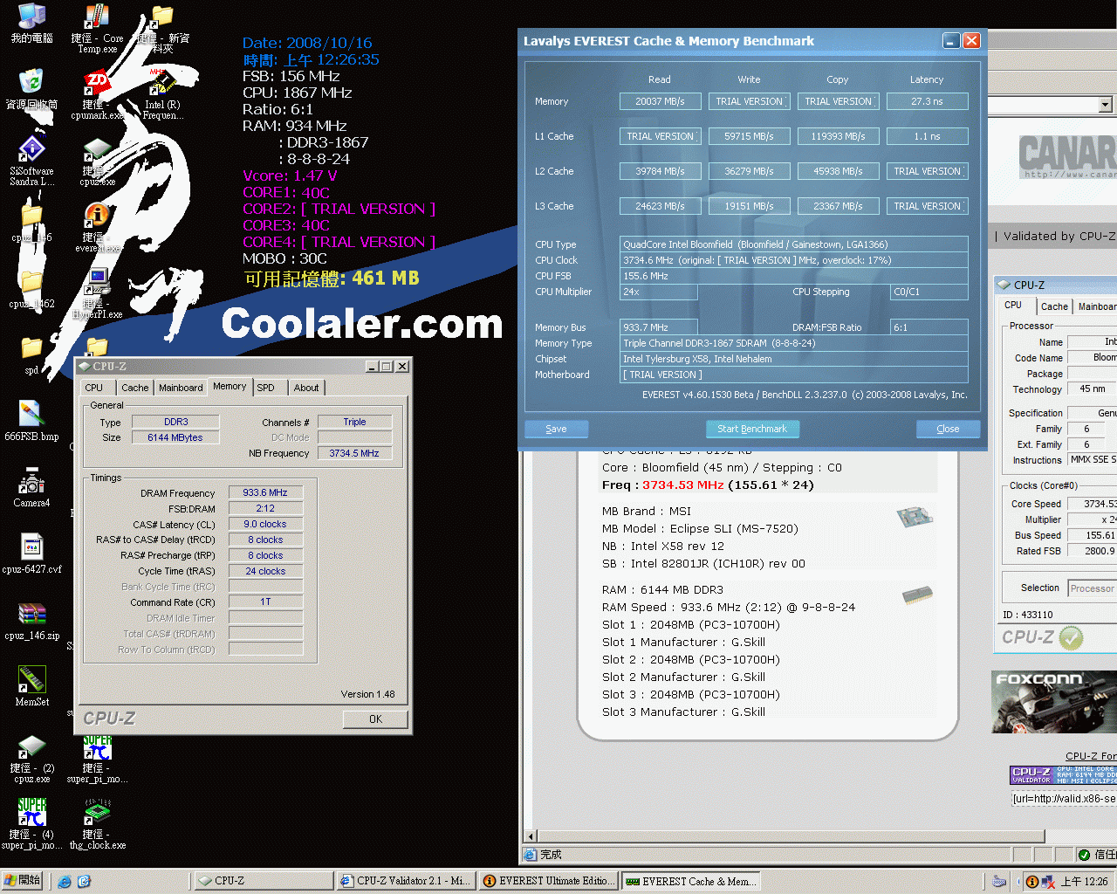Select the Memory tab in CPU-Z

(230, 386)
